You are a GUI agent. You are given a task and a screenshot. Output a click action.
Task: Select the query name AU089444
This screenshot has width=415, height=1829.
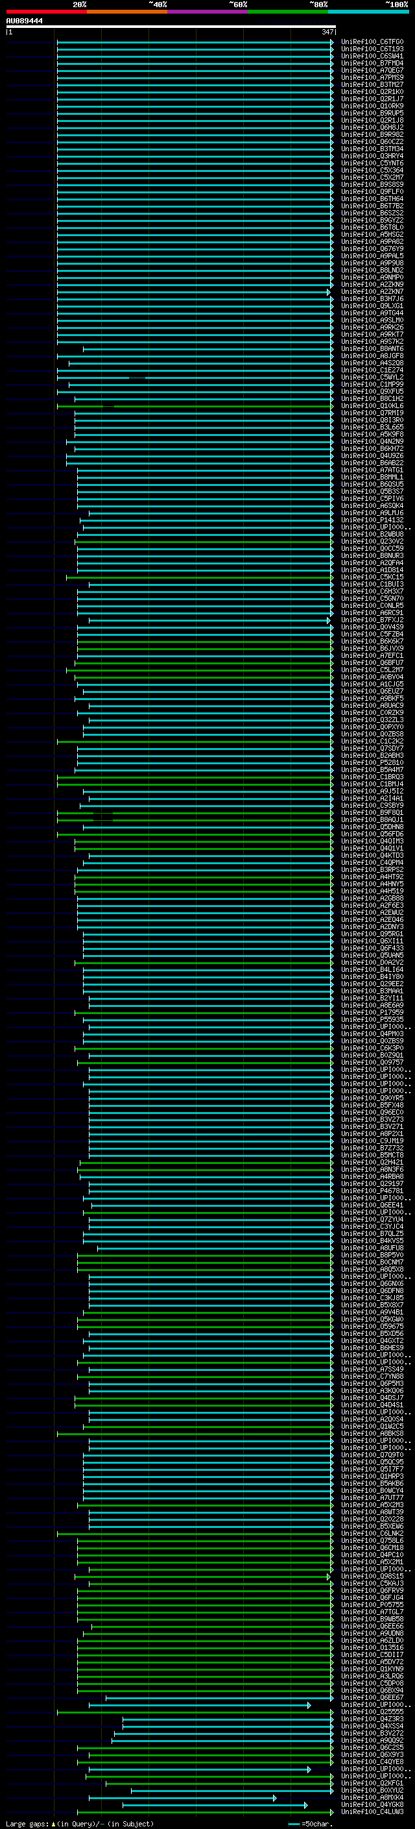tap(24, 21)
